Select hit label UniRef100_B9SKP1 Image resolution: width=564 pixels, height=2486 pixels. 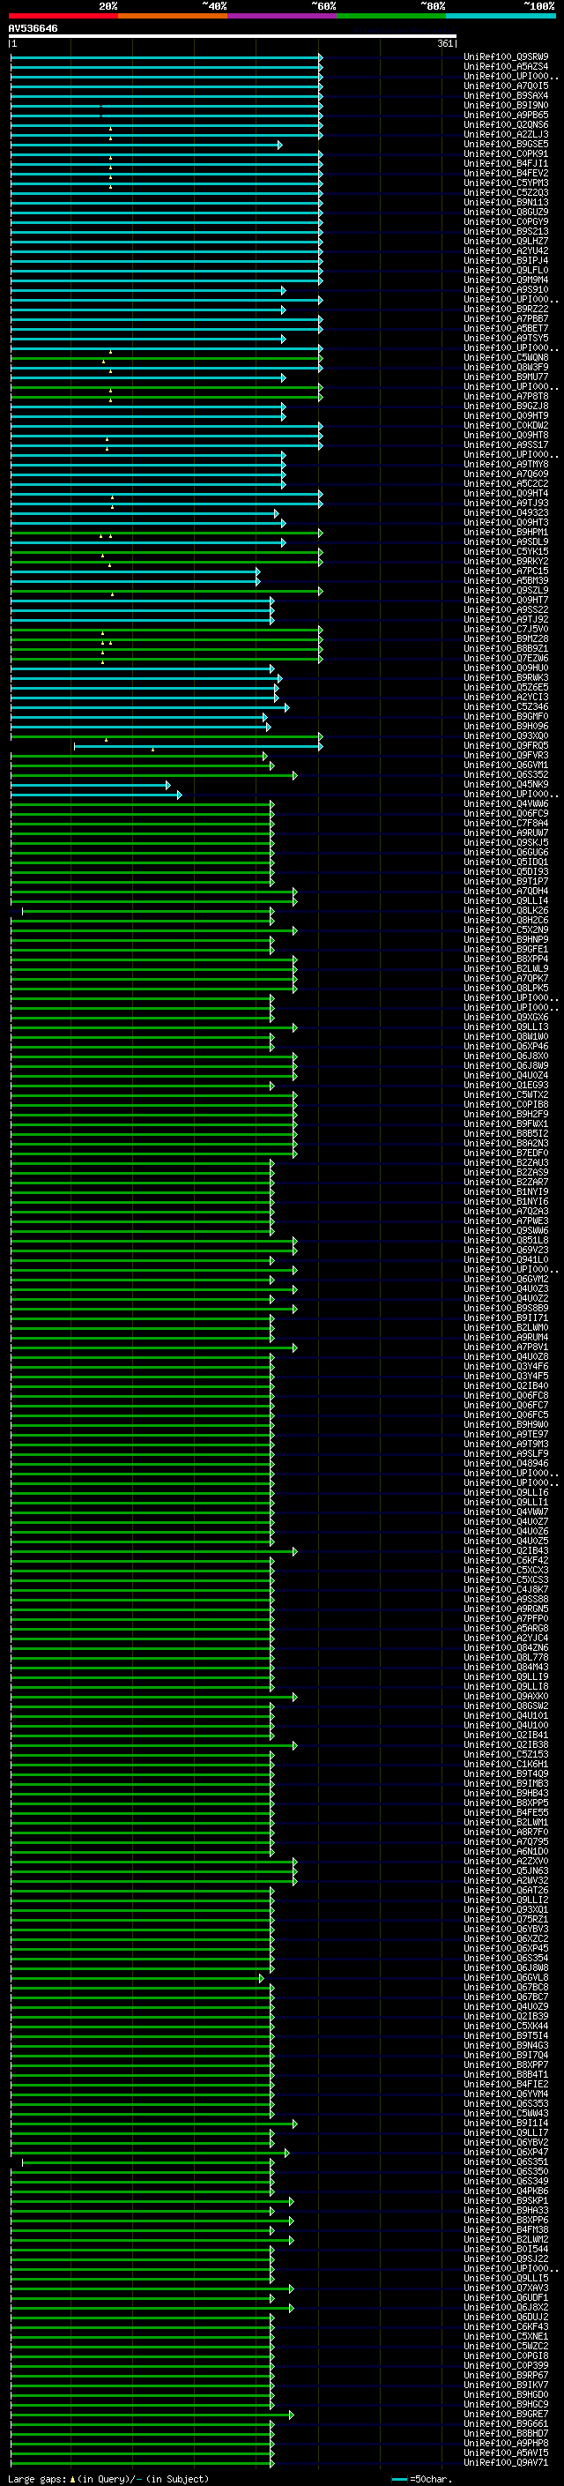[506, 2200]
